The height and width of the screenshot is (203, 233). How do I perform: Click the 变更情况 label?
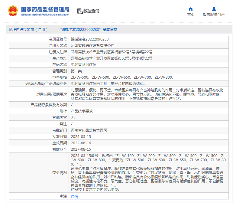pos(60,173)
